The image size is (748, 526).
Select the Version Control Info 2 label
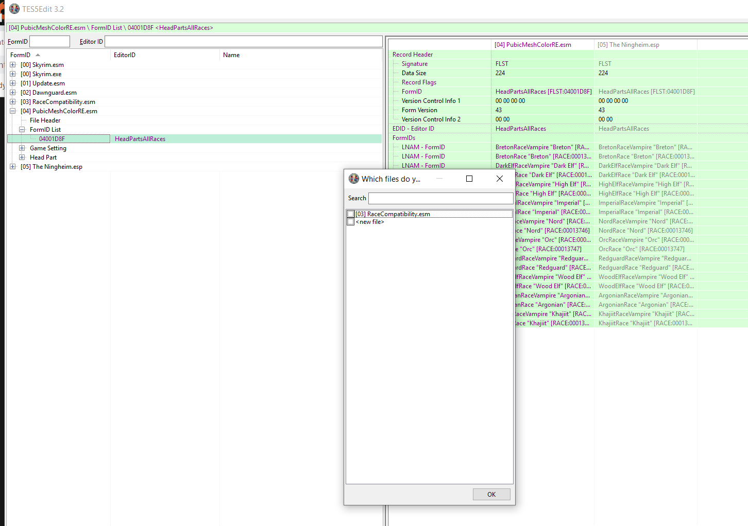pyautogui.click(x=431, y=119)
